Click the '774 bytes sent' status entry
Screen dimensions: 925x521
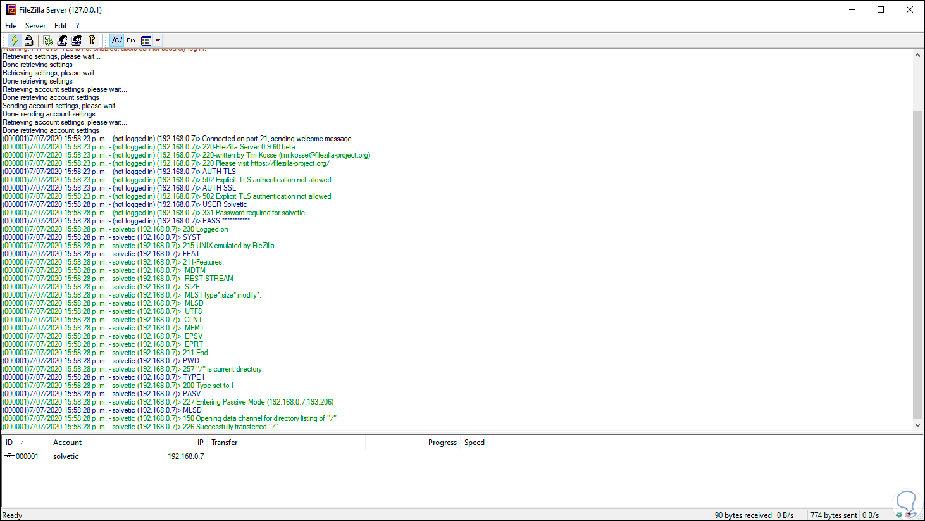[x=834, y=515]
